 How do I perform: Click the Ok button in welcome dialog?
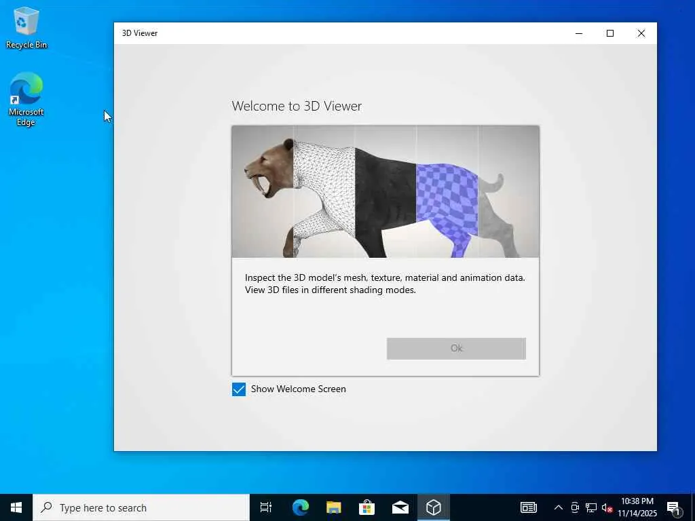[x=456, y=349]
